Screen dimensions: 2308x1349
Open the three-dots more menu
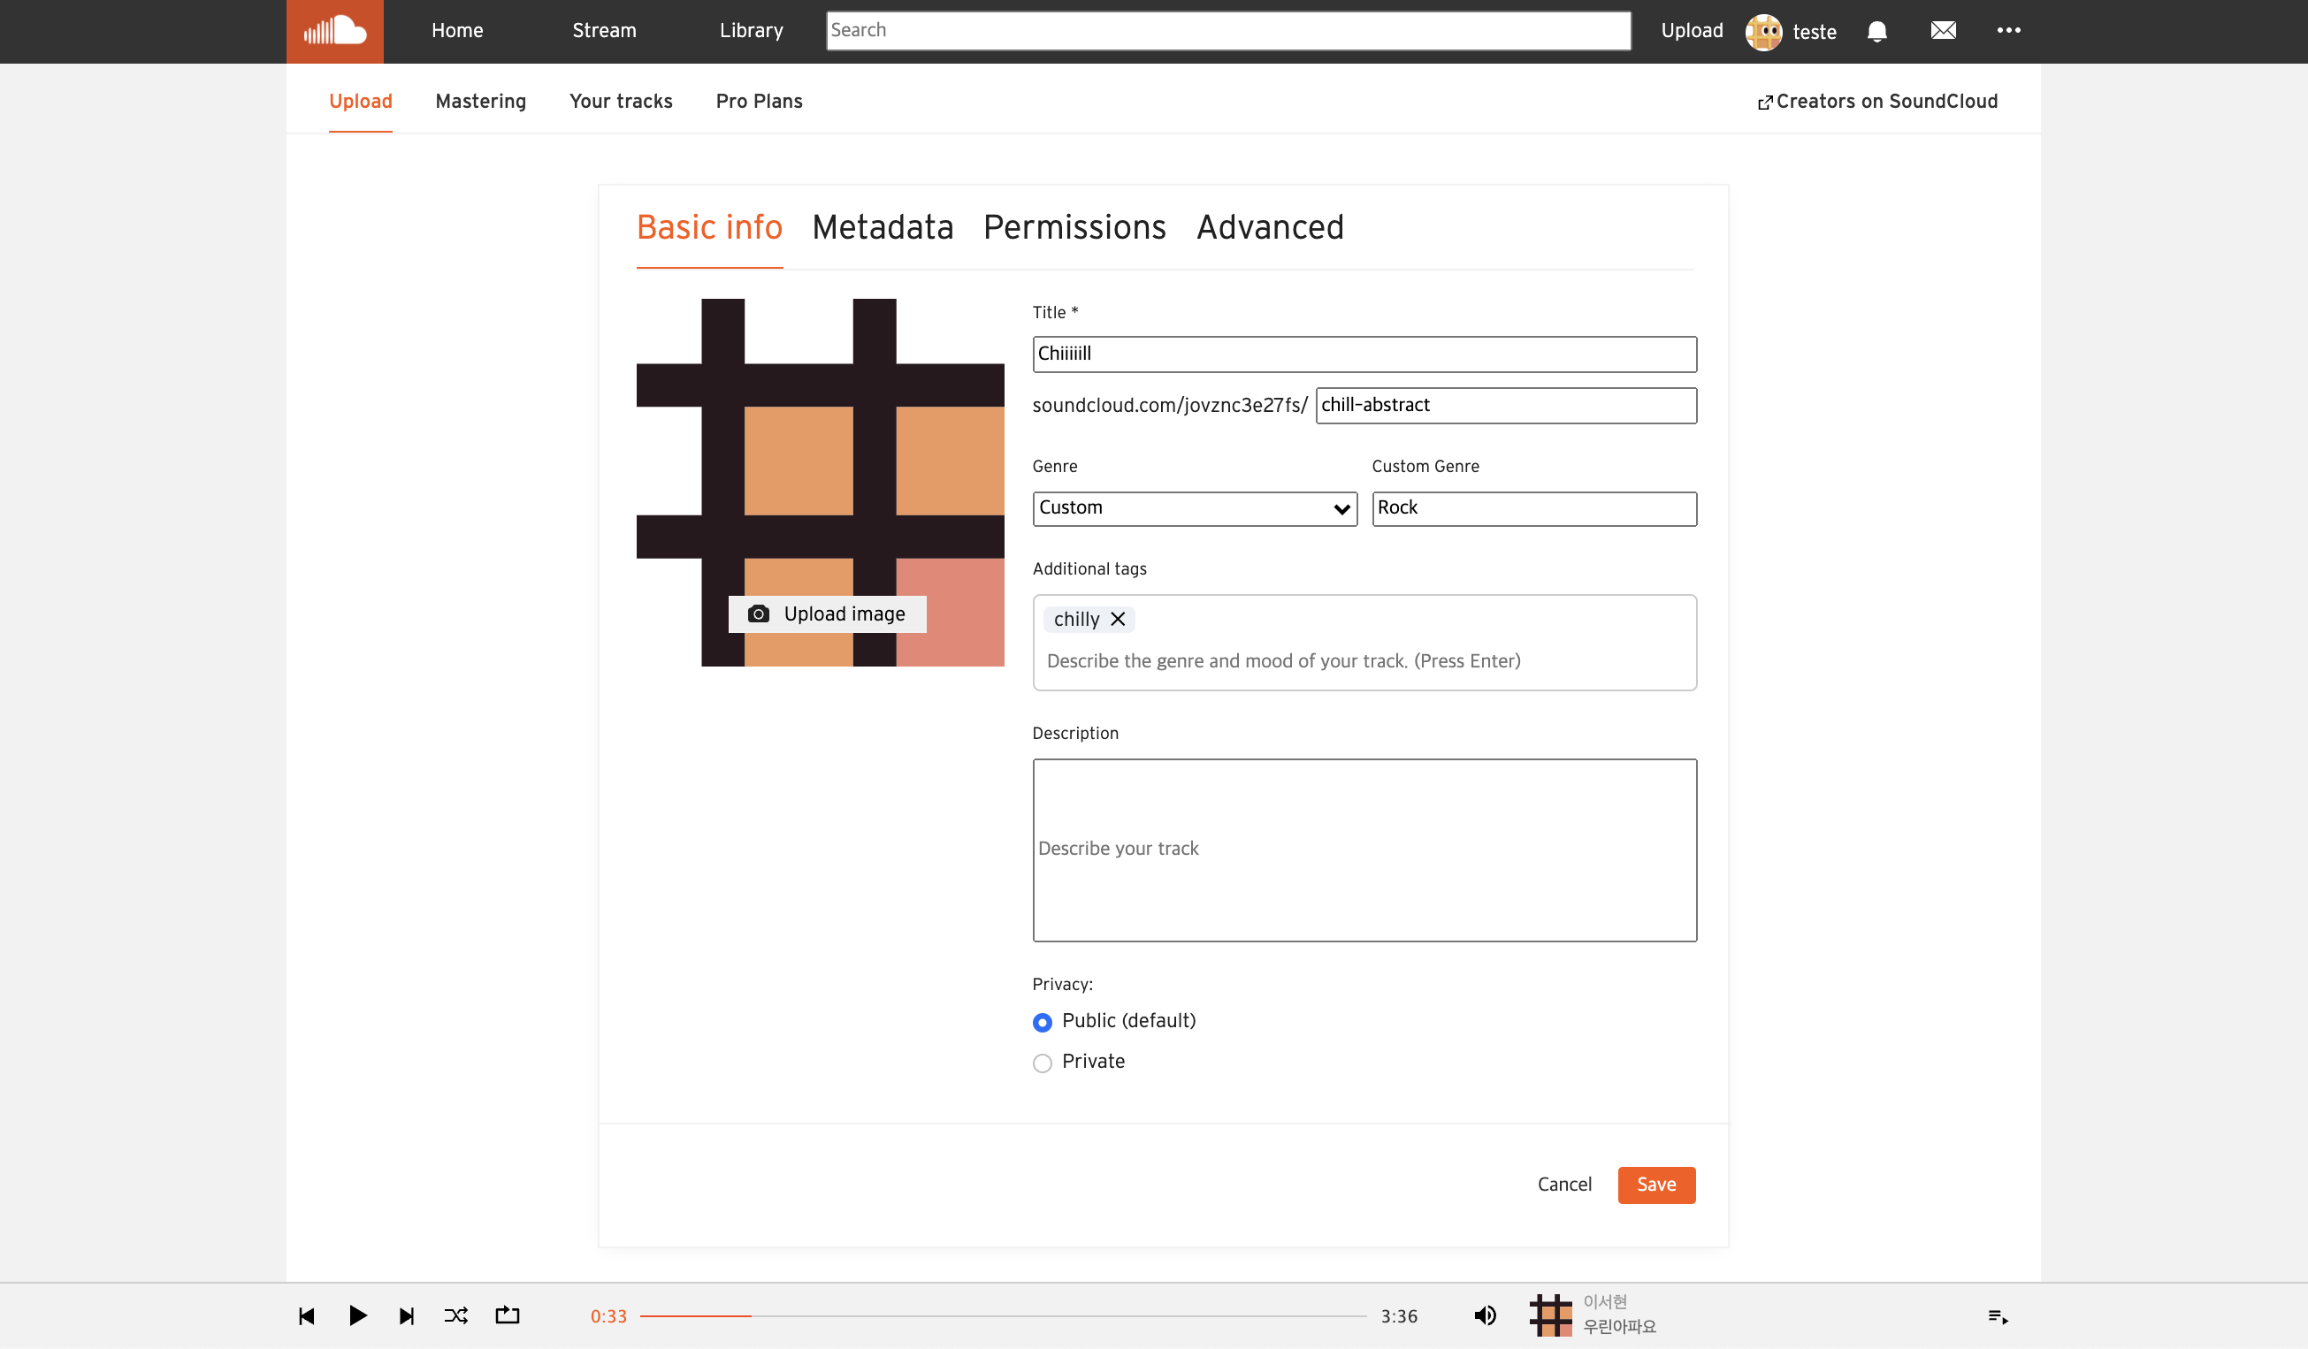pyautogui.click(x=2007, y=31)
